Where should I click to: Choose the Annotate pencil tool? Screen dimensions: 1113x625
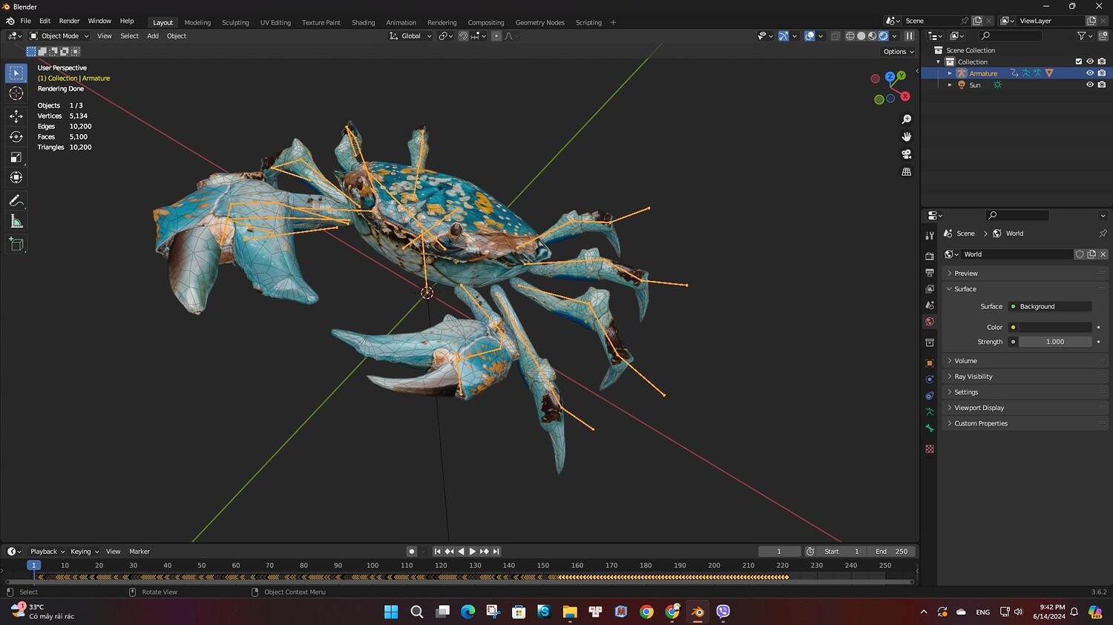click(x=16, y=201)
